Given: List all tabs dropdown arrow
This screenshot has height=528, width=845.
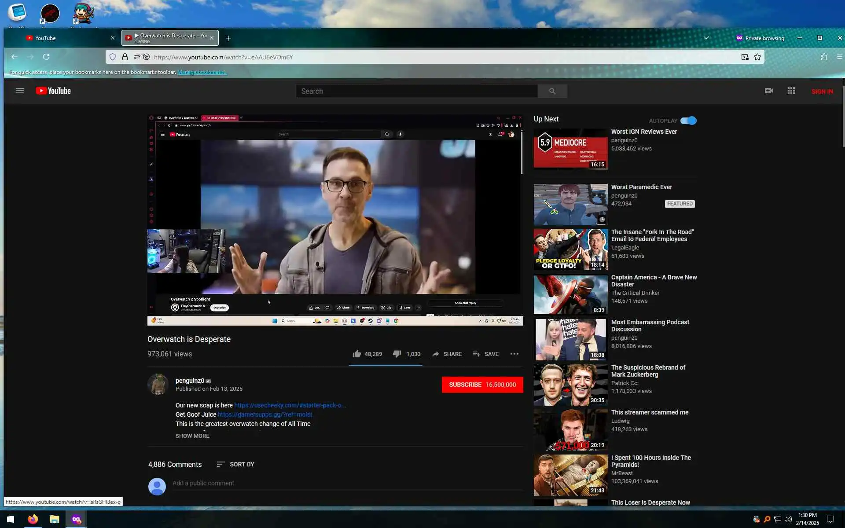Looking at the screenshot, I should [706, 38].
